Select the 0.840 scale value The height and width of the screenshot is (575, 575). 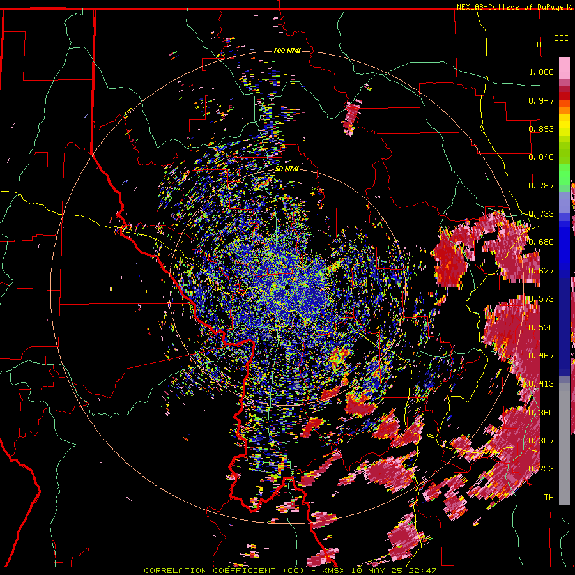click(x=541, y=157)
